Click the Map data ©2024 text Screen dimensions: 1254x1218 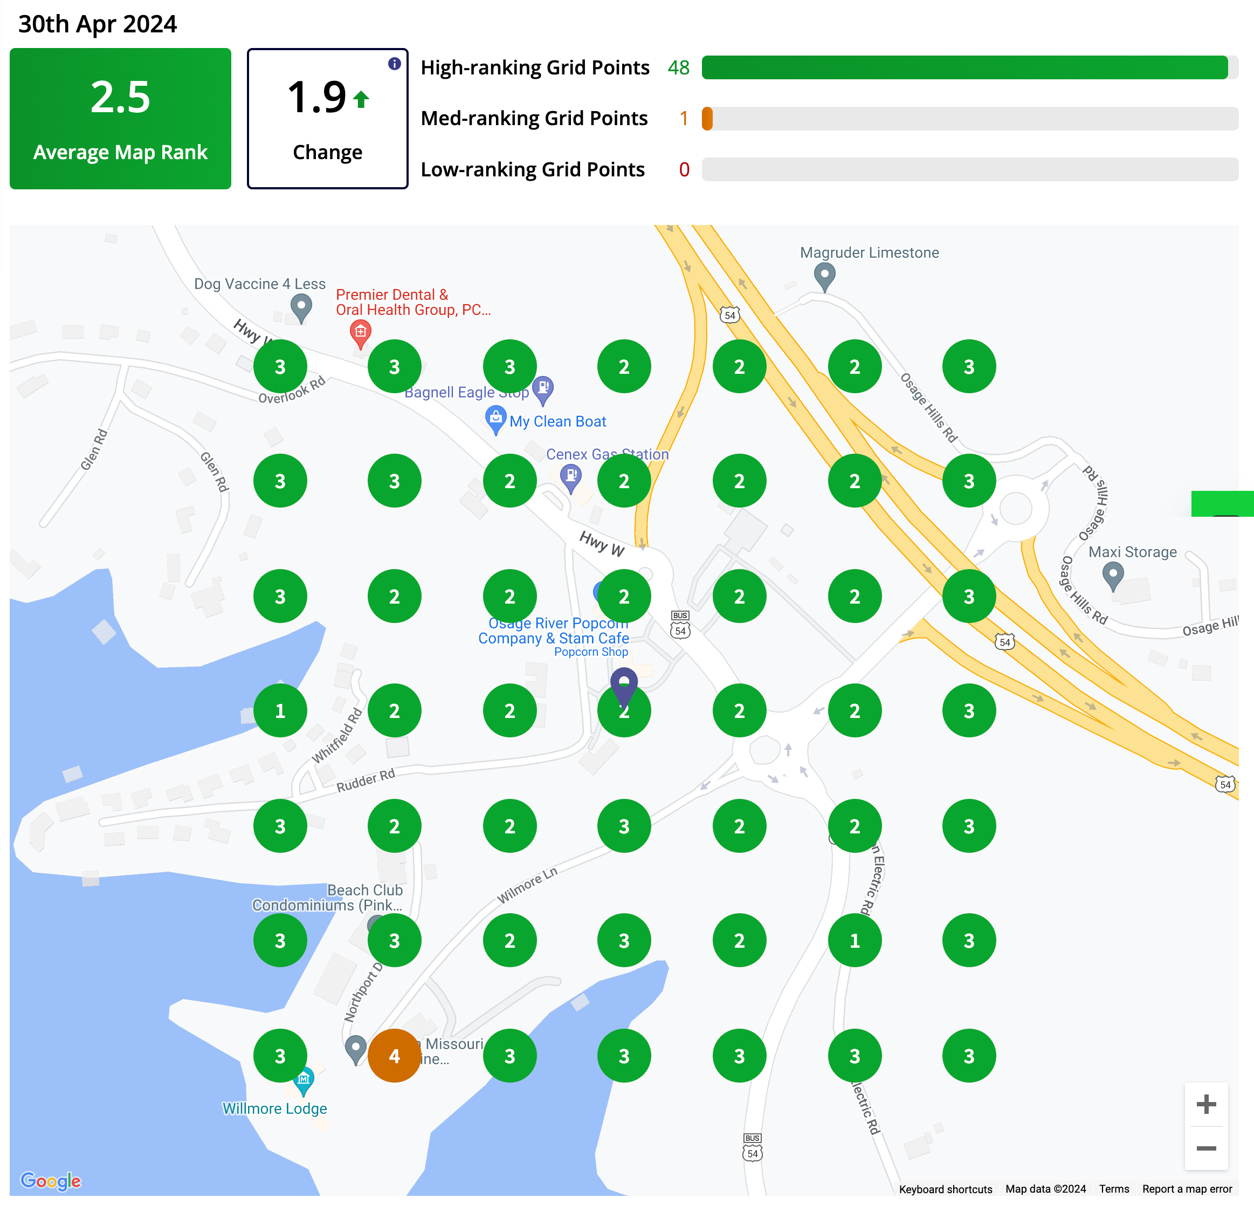coord(1045,1189)
